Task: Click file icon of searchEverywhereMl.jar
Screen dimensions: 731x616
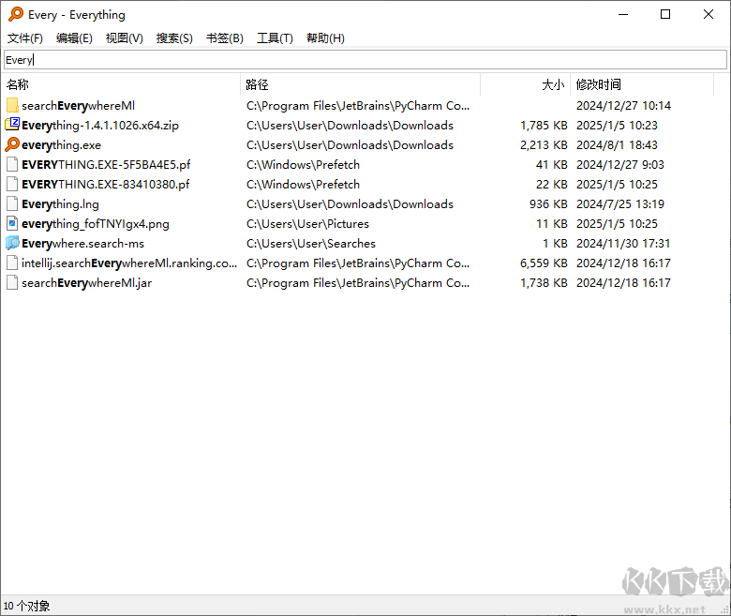Action: [12, 282]
